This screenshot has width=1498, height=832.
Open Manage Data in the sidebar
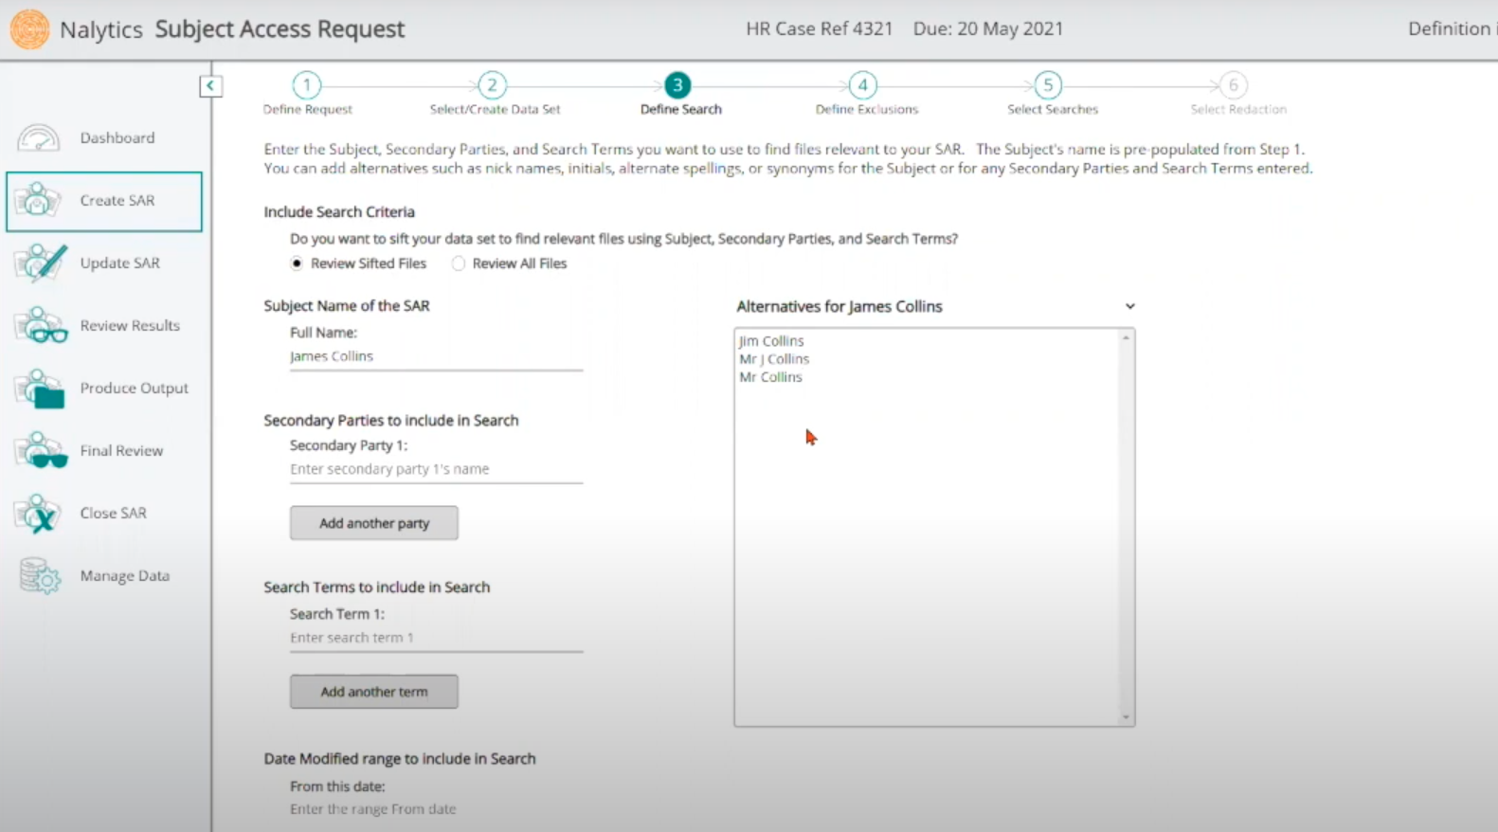coord(104,576)
